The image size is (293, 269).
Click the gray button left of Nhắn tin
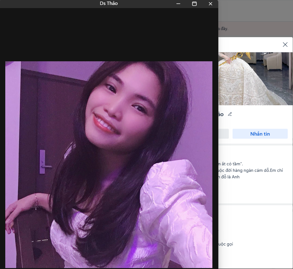[x=224, y=134]
